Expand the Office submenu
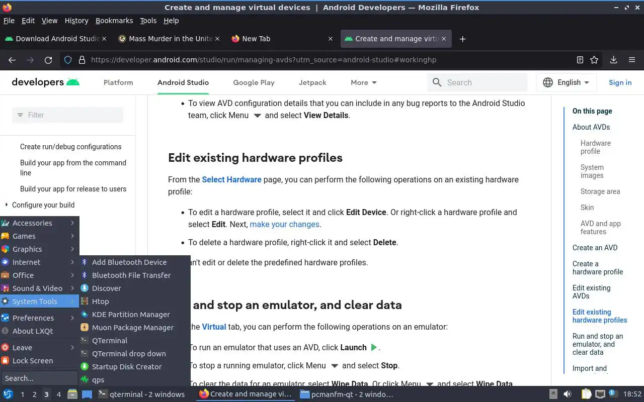Screen dimensions: 644x402 click(40, 275)
